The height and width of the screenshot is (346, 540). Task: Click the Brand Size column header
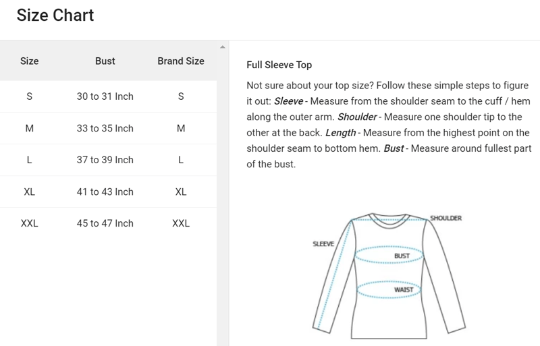[x=181, y=61]
